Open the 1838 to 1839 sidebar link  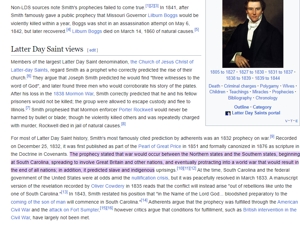point(238,78)
